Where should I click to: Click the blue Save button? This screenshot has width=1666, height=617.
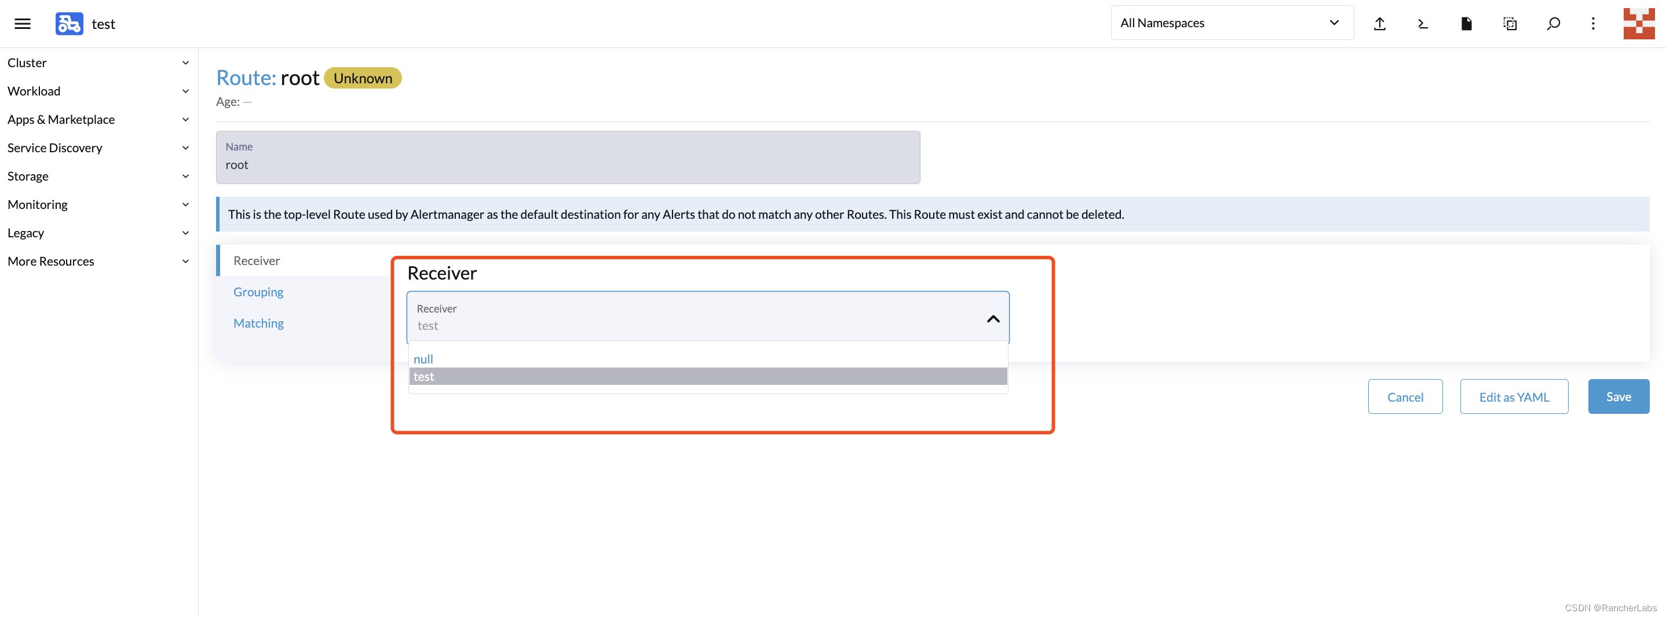pos(1617,396)
